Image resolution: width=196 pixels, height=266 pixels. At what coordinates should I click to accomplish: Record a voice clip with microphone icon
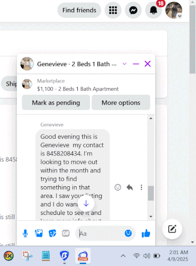point(25,233)
